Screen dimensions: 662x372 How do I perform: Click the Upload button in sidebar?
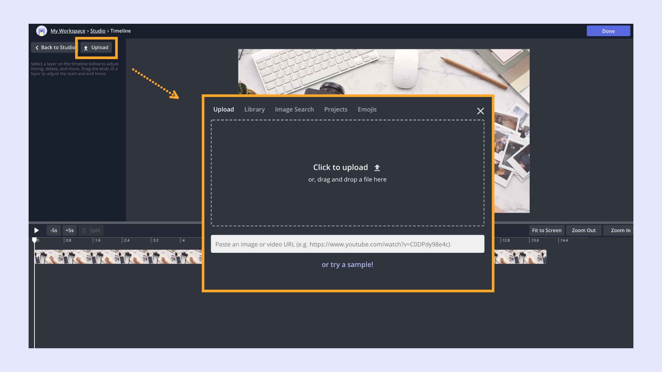click(96, 48)
